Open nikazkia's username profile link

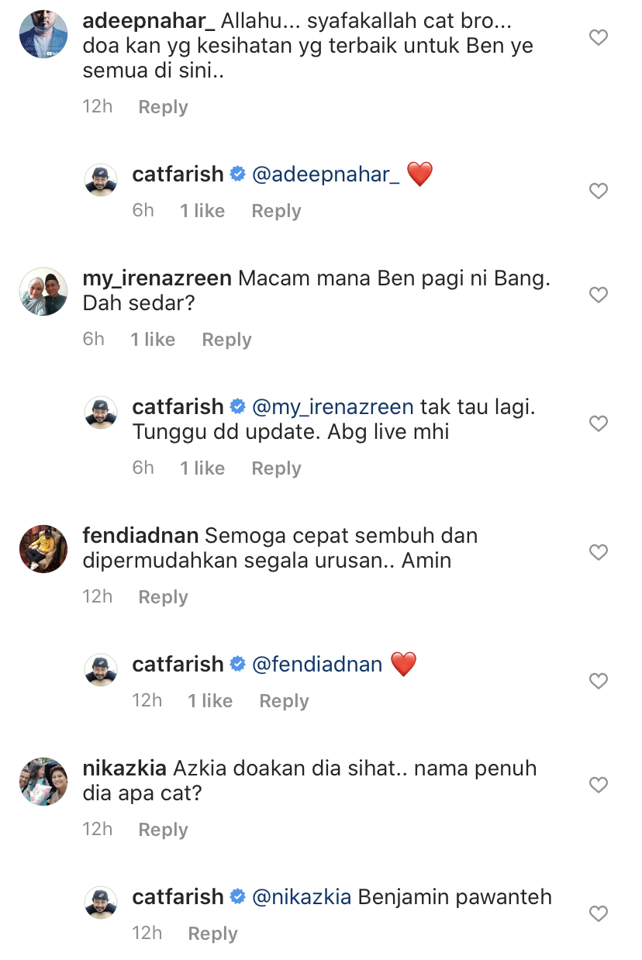124,769
